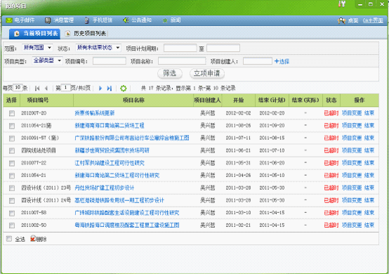Click +选择 to choose creator
This screenshot has height=274, width=389.
(282, 61)
